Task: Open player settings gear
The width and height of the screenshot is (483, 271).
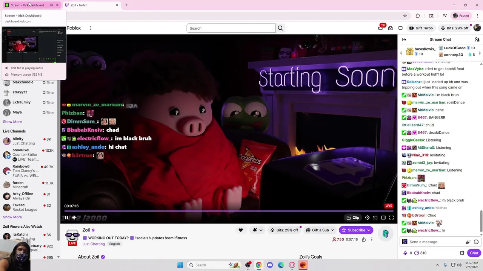Action: click(367, 218)
